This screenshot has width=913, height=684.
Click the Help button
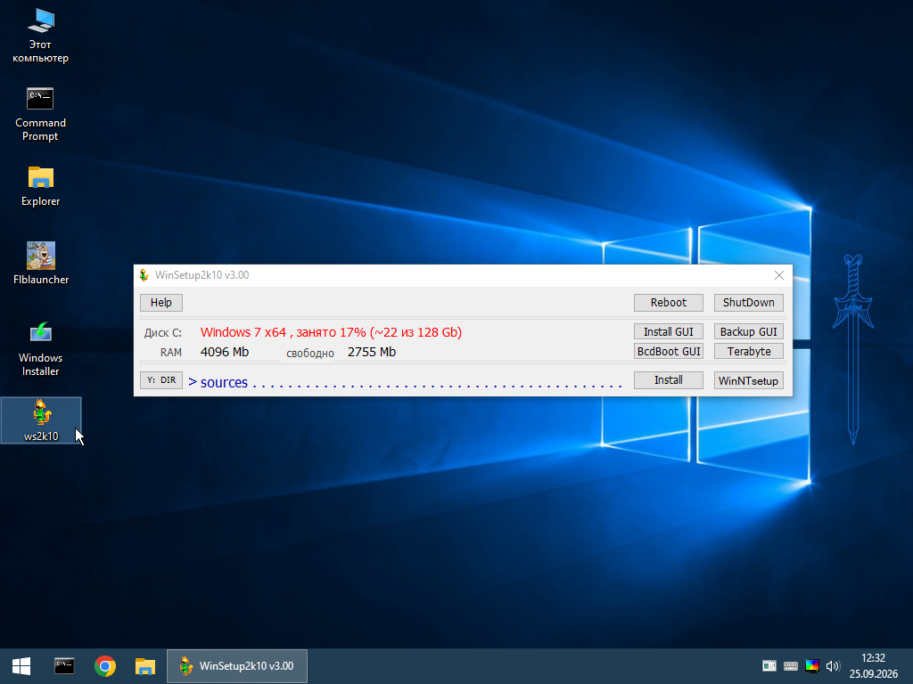tap(161, 303)
